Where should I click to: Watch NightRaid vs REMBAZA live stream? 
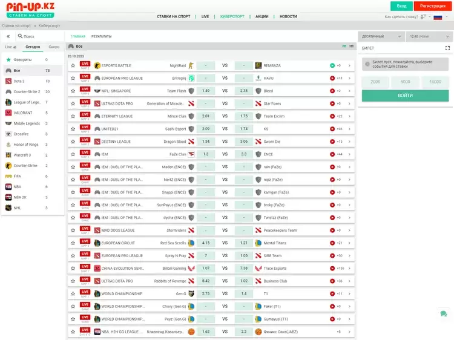(332, 66)
